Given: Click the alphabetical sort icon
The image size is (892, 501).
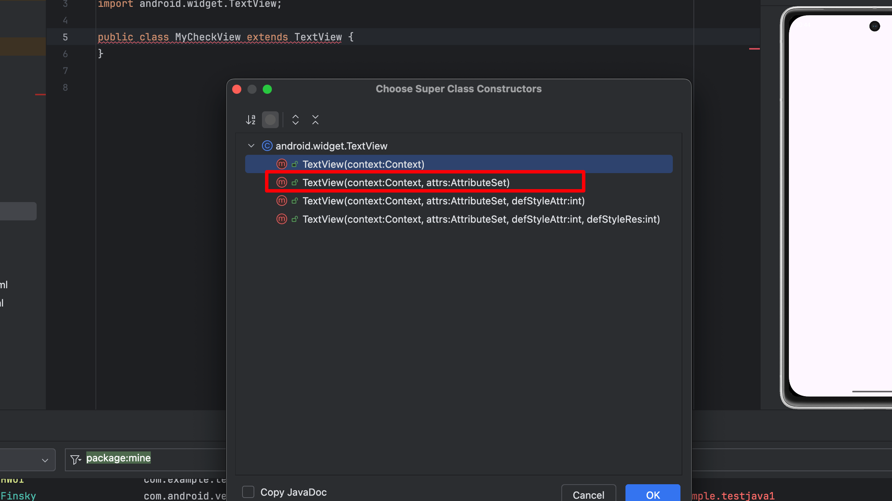Looking at the screenshot, I should tap(250, 120).
